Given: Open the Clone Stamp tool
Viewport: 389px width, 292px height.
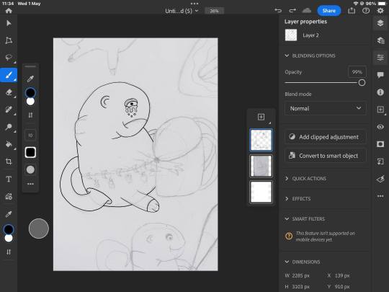Looking at the screenshot, I should pos(9,127).
